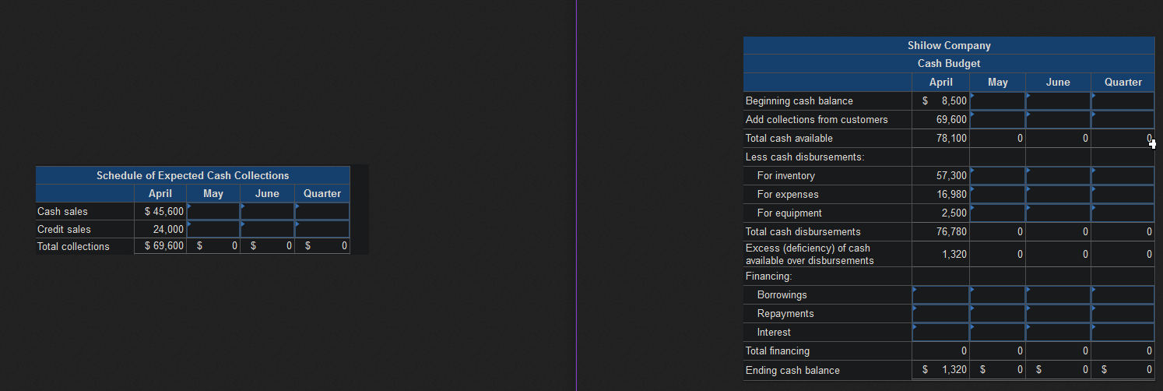
Task: Select Beginning cash balance May input cell
Action: (x=997, y=100)
